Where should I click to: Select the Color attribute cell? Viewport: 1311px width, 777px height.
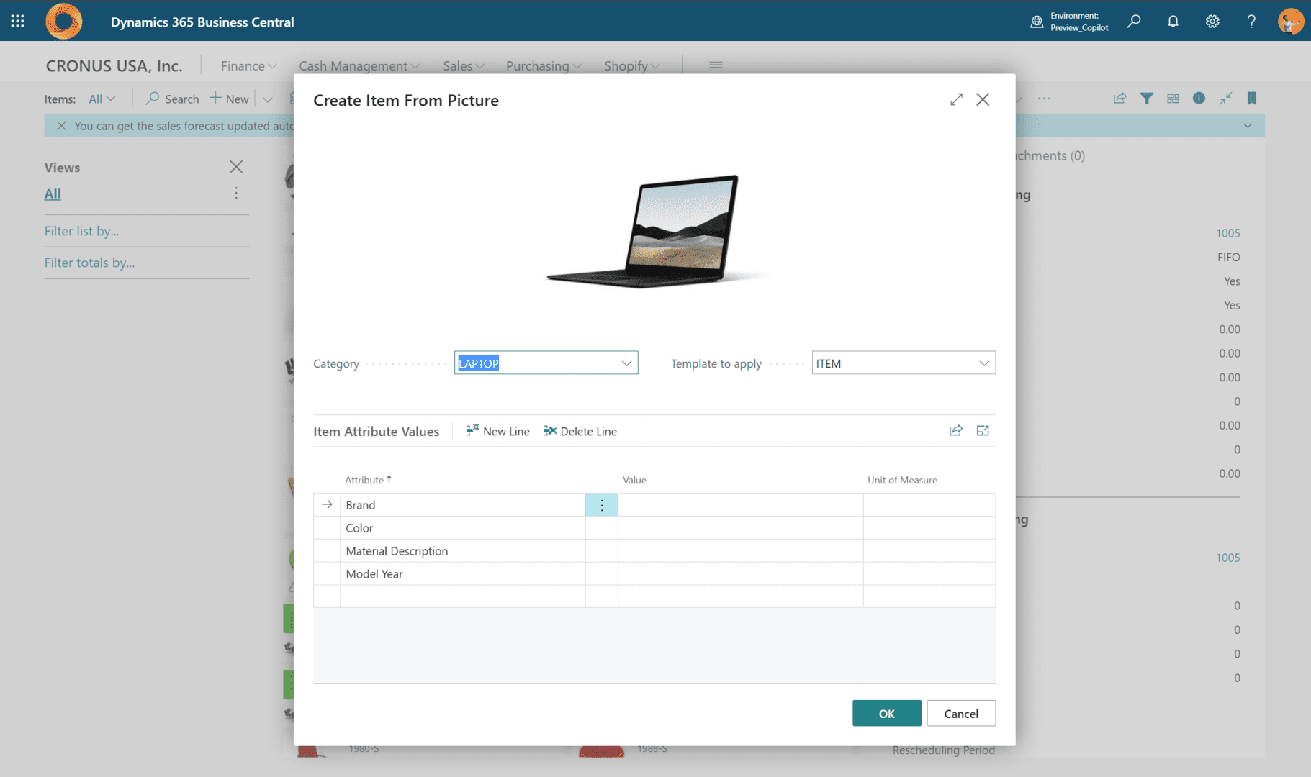click(x=463, y=528)
